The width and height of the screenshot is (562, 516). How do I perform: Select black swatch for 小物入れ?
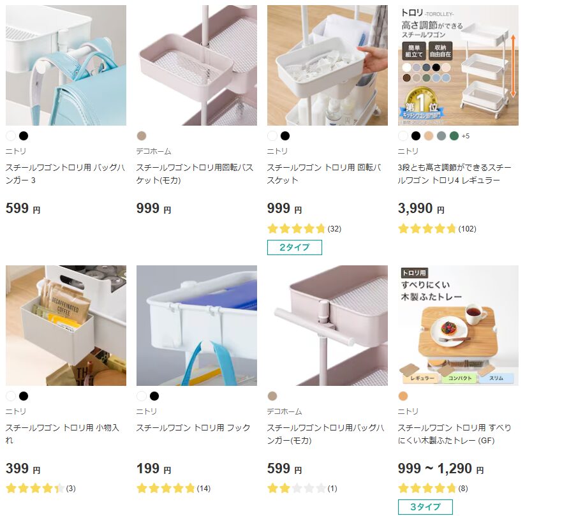[x=24, y=396]
